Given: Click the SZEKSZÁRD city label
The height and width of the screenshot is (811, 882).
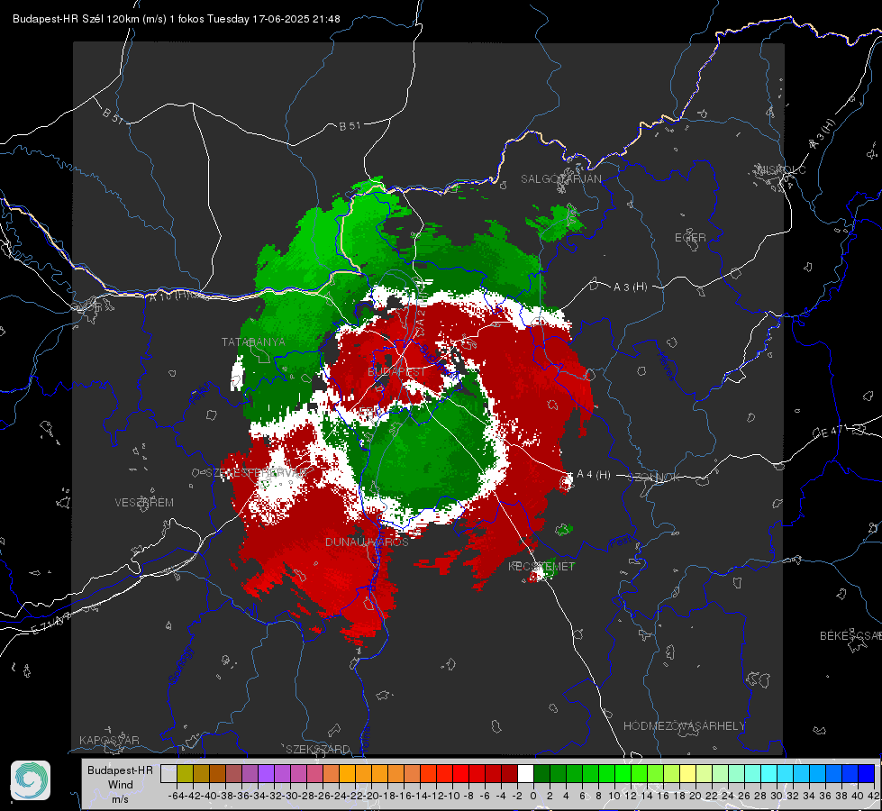Looking at the screenshot, I should [318, 749].
